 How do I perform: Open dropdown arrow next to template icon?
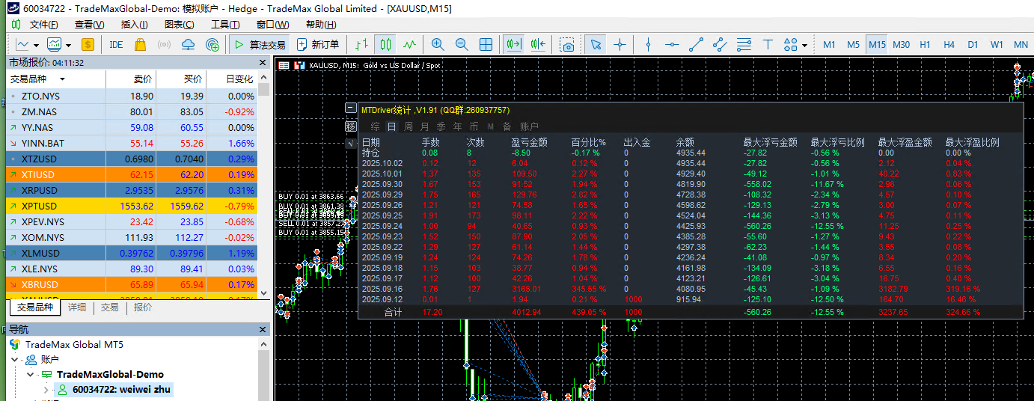pyautogui.click(x=68, y=45)
